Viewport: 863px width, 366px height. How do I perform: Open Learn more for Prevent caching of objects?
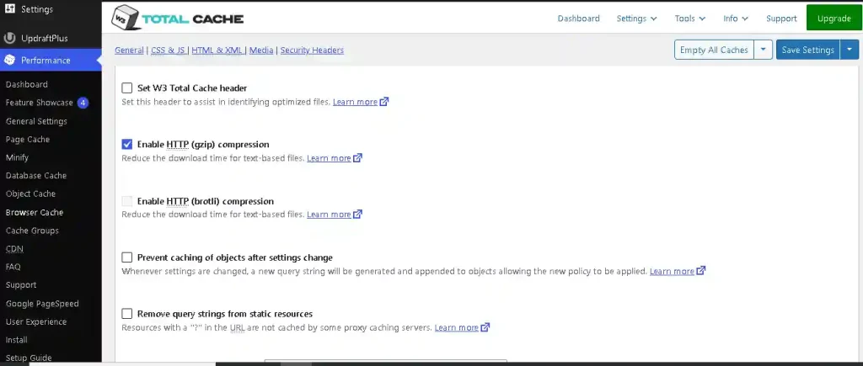point(672,271)
